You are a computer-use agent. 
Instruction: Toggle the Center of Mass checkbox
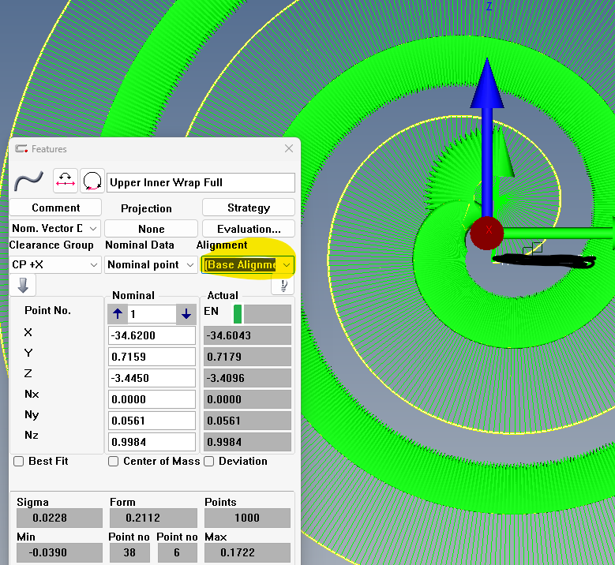pos(114,461)
